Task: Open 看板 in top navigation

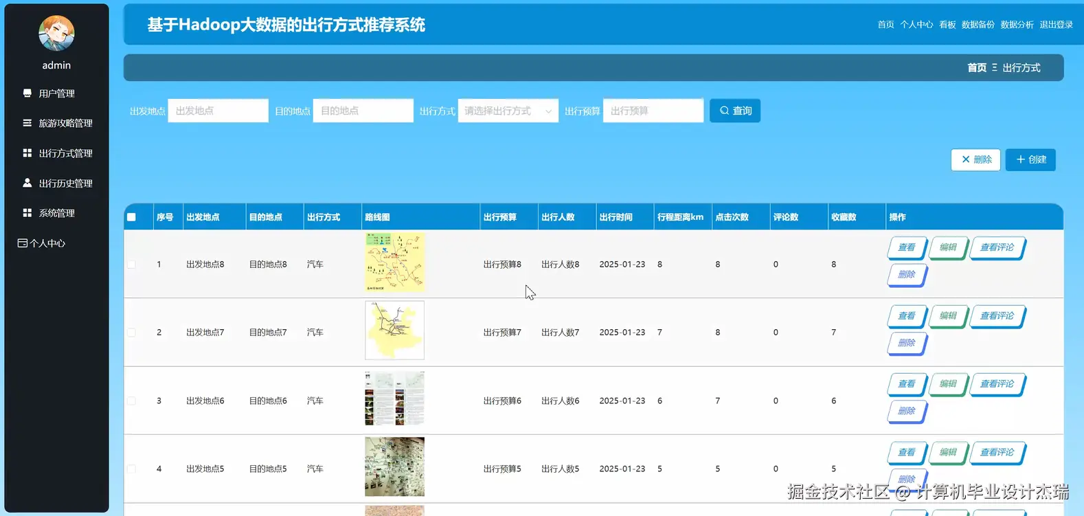Action: (x=947, y=25)
